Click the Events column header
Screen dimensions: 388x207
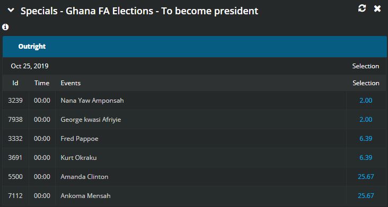70,83
